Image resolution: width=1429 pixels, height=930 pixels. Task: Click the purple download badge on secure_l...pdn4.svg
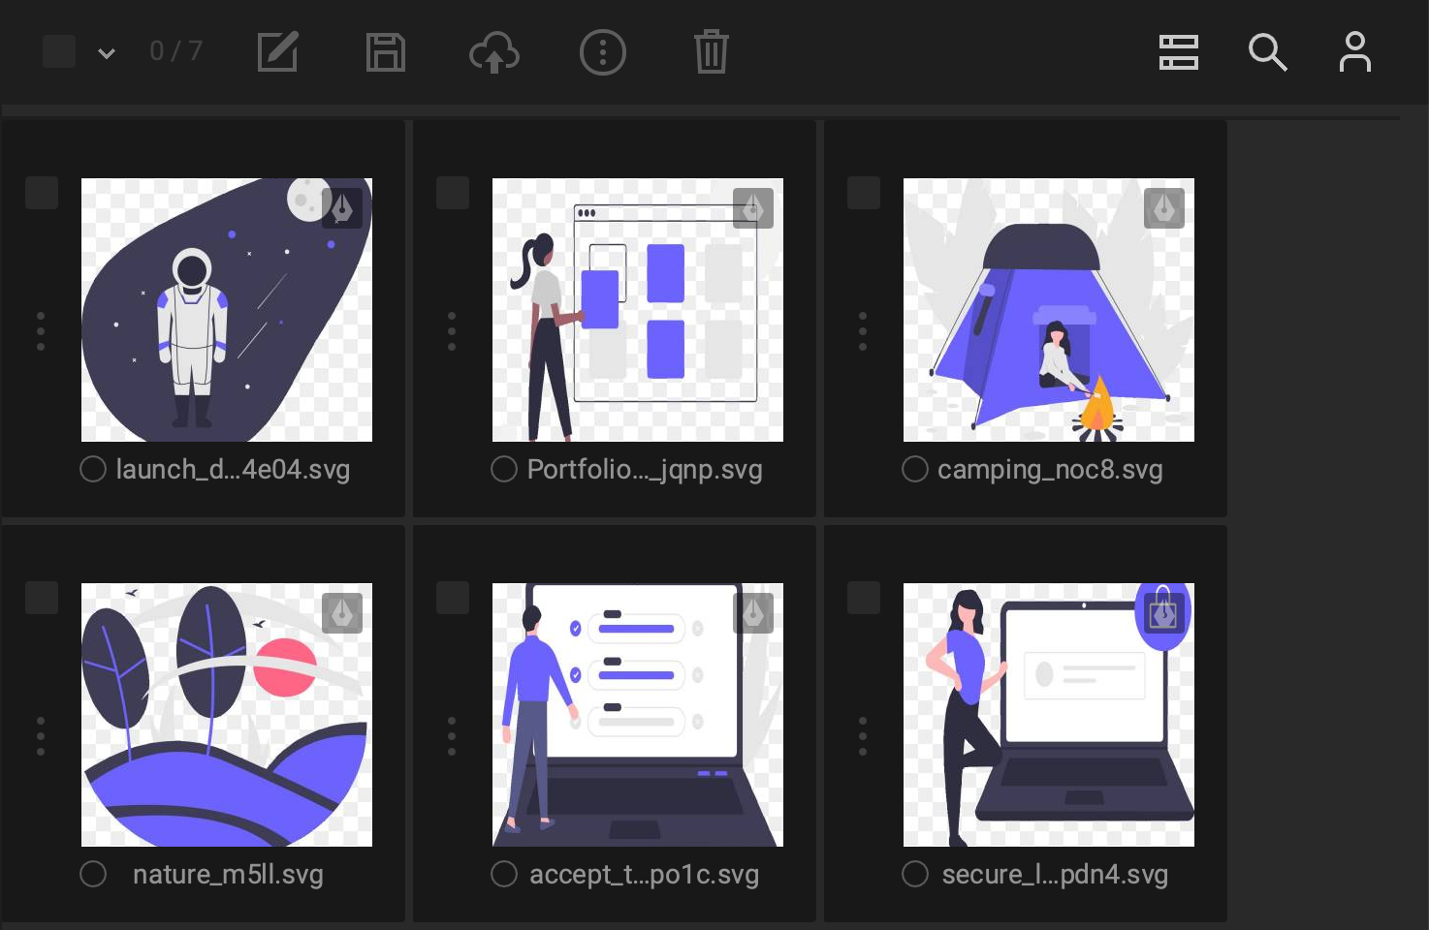(1163, 614)
